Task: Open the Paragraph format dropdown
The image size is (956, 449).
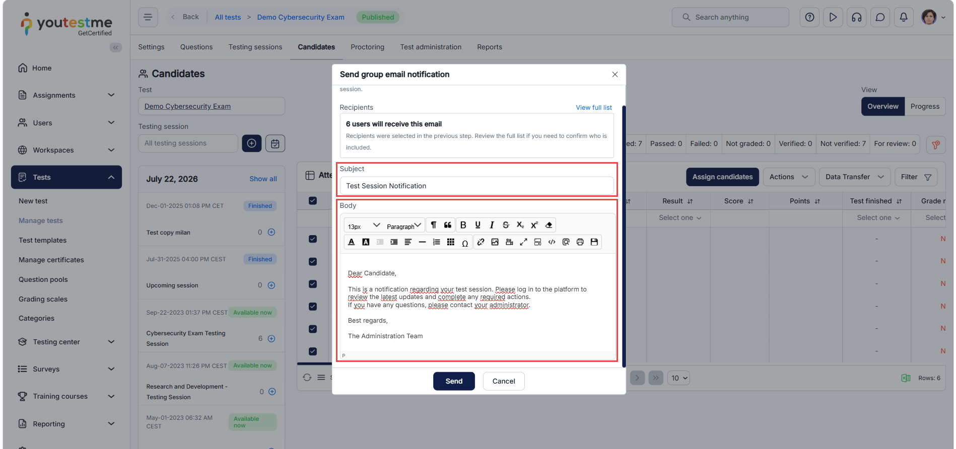Action: tap(404, 226)
